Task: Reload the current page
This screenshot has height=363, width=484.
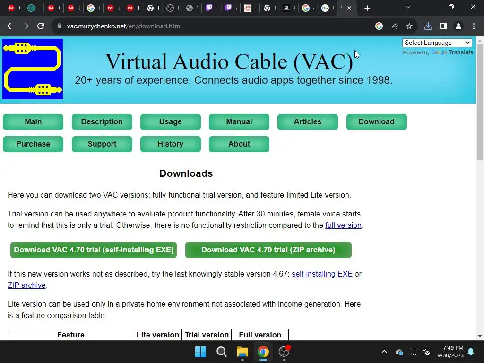Action: click(41, 26)
